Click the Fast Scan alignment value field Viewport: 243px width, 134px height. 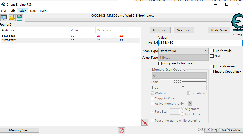(175, 111)
